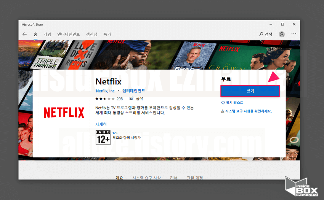Maximize the Microsoft Store window

282,24
